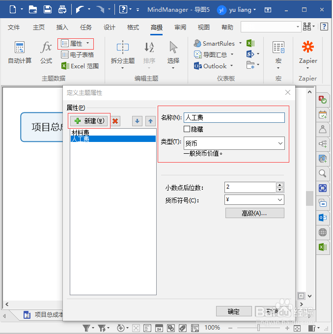Image resolution: width=333 pixels, height=334 pixels.
Task: Expand the Map Rollup (导图汇总) dropdown
Action: click(x=232, y=55)
